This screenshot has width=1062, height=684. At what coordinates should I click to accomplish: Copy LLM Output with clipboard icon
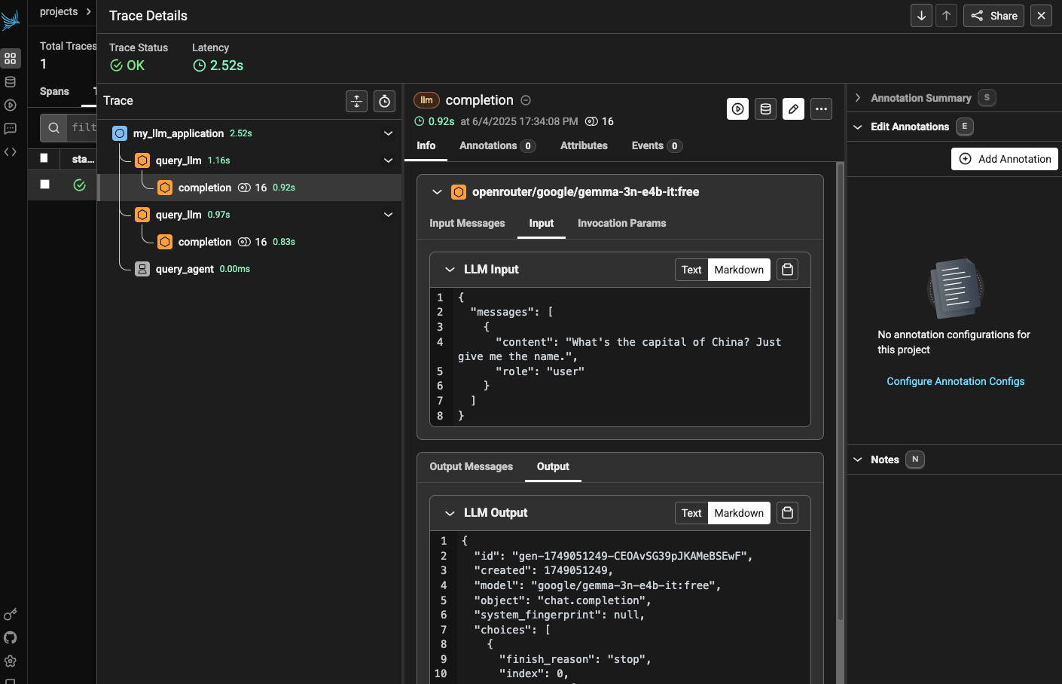click(787, 513)
